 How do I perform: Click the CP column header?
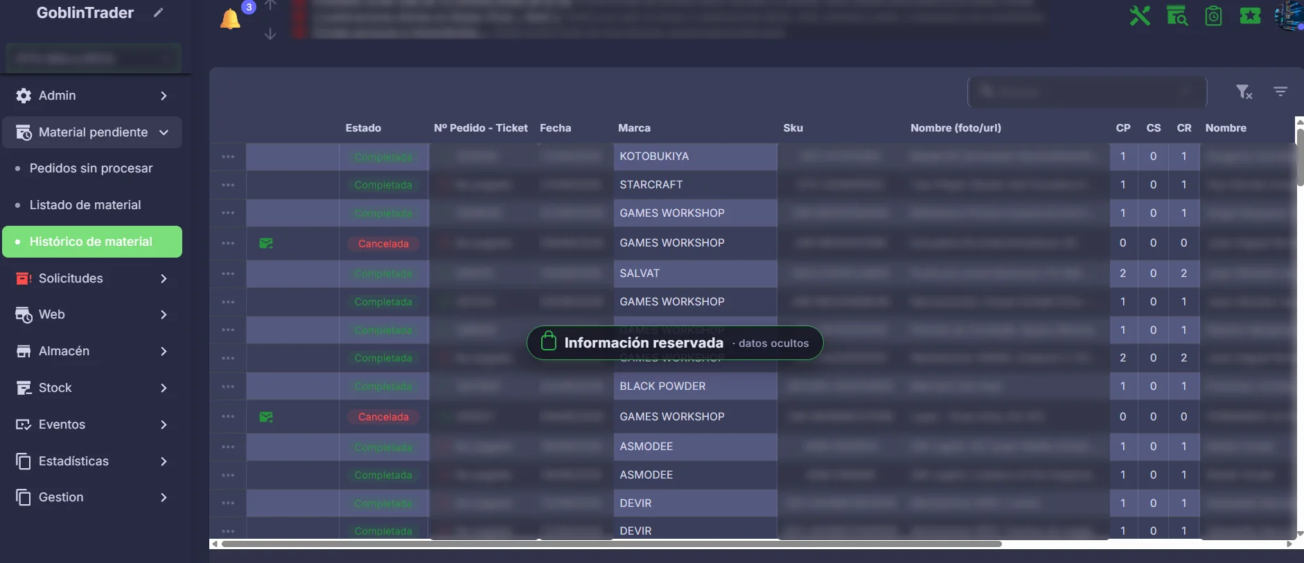point(1123,128)
